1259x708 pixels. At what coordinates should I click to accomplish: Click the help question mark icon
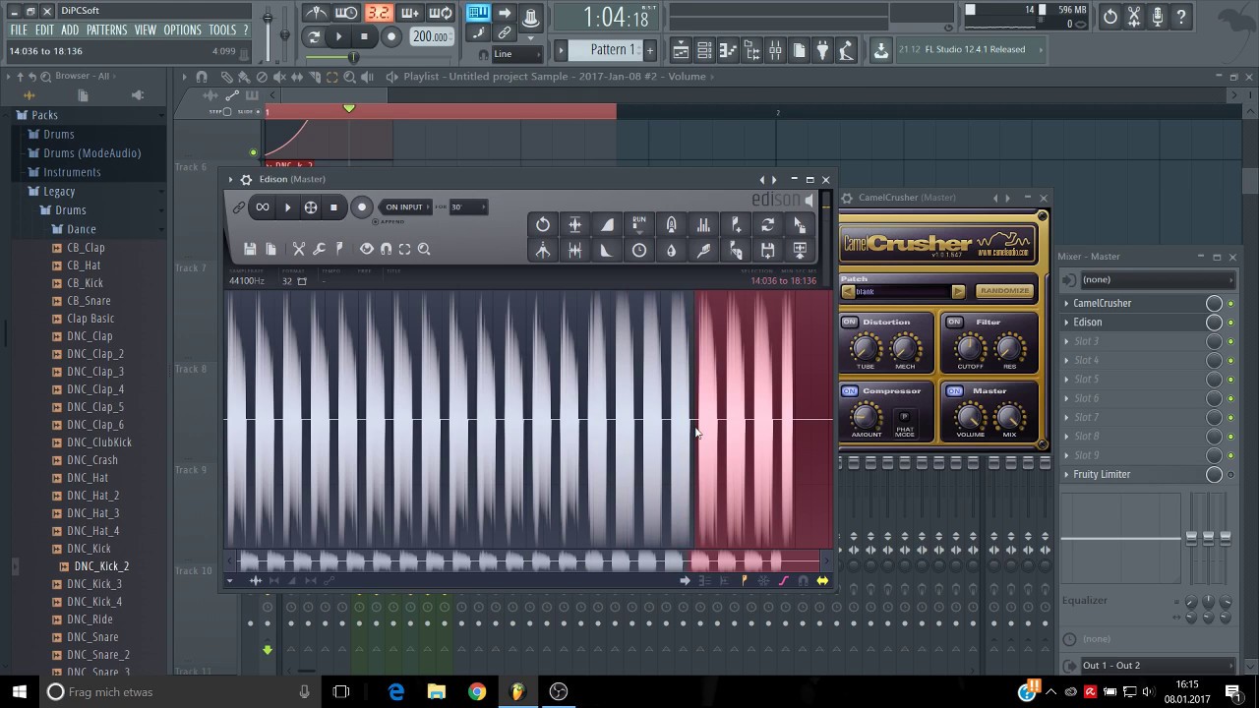pyautogui.click(x=1181, y=17)
